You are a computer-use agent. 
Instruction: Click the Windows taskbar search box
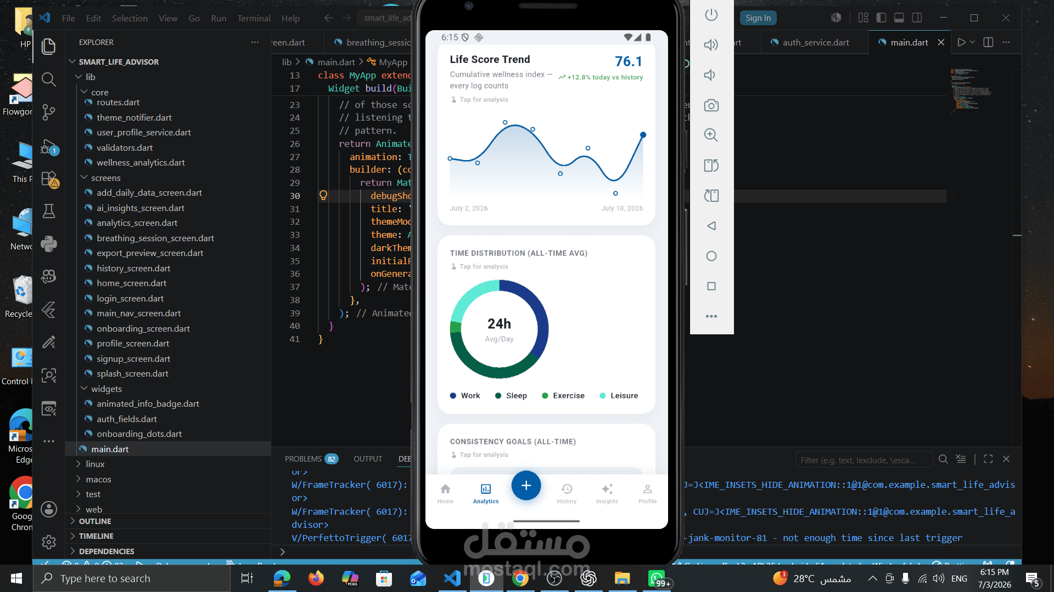pos(132,578)
